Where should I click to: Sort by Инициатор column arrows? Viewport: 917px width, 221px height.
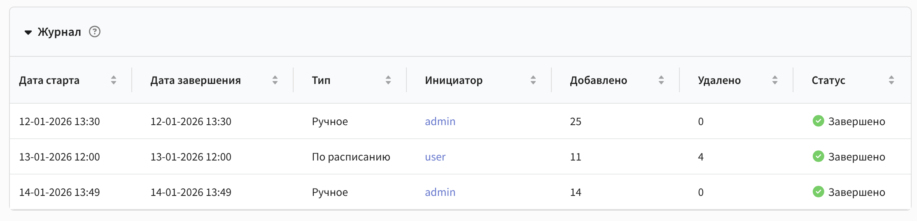point(533,80)
